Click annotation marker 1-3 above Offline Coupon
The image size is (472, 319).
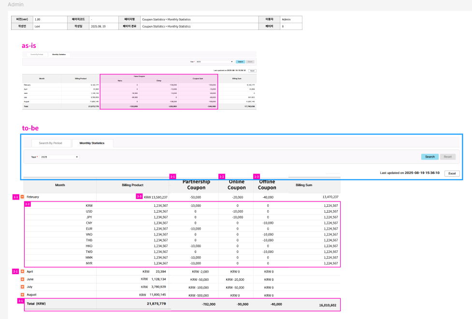tap(257, 177)
